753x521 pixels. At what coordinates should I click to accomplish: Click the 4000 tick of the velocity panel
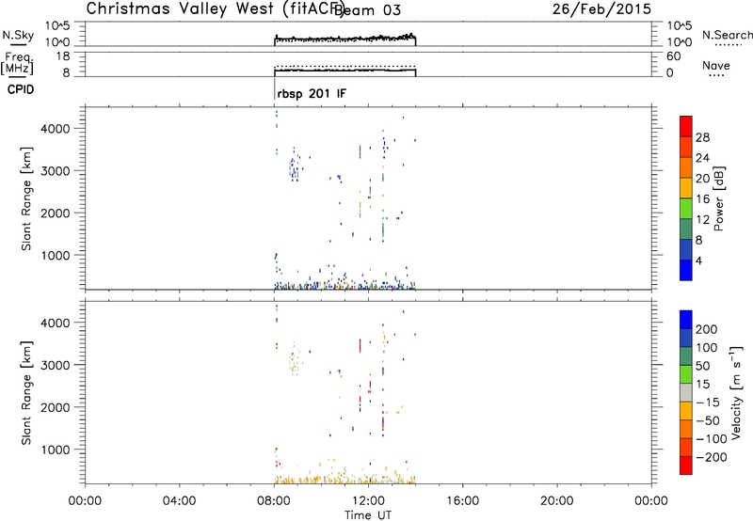click(55, 323)
